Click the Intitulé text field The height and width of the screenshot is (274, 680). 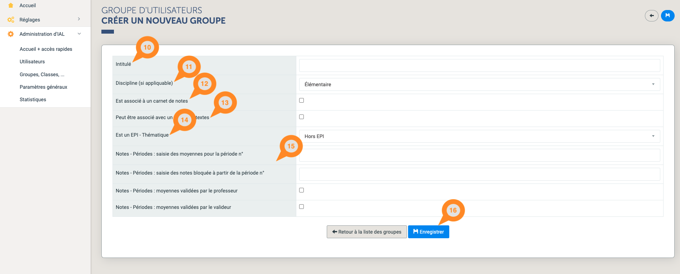coord(479,65)
